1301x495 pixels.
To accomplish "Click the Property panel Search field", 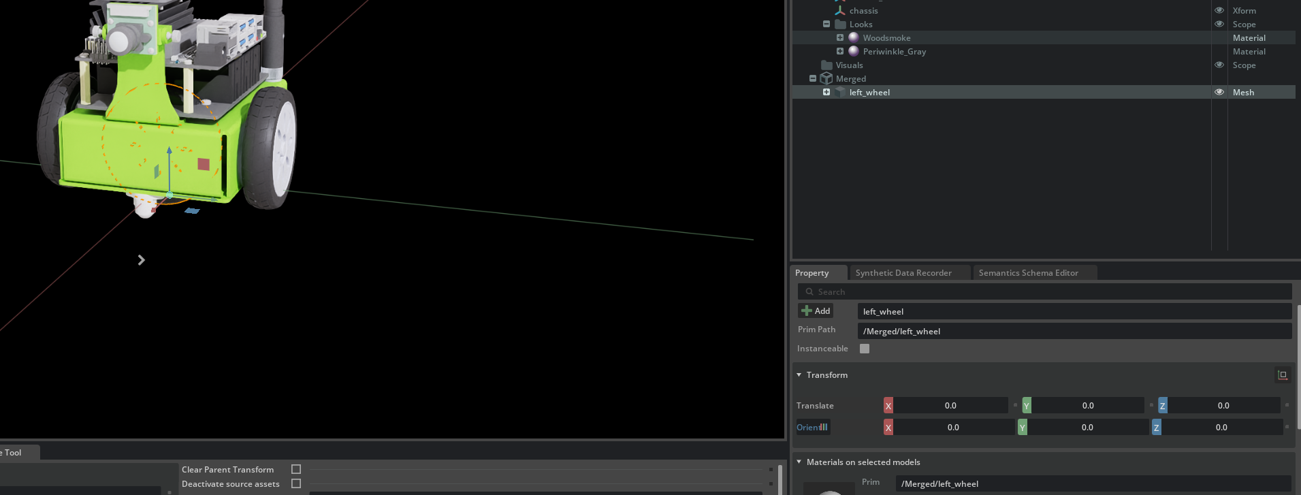I will click(x=1048, y=292).
